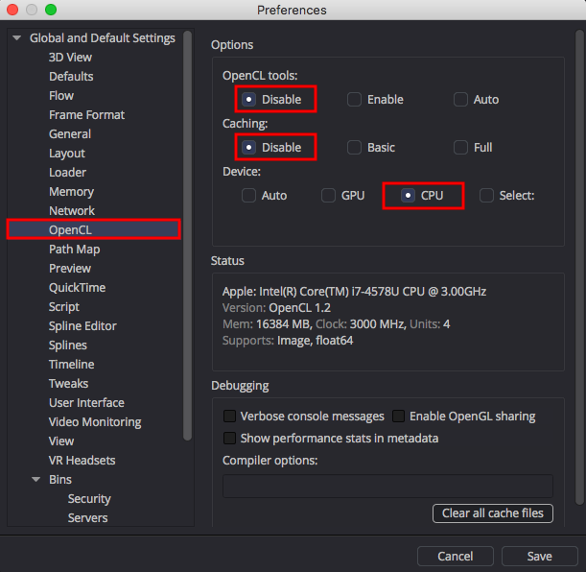This screenshot has width=586, height=572.
Task: Open 3D View preferences
Action: coord(70,58)
